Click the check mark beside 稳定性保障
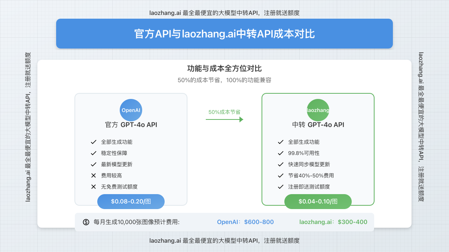This screenshot has width=449, height=252. [94, 153]
